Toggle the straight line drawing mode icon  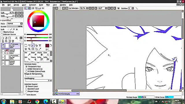click(x=137, y=8)
